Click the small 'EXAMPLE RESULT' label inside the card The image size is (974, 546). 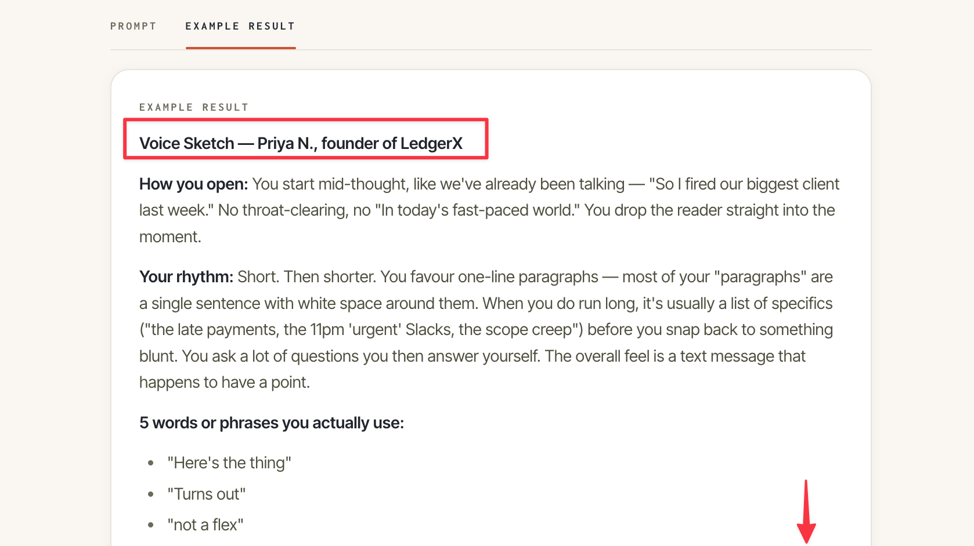pyautogui.click(x=194, y=107)
